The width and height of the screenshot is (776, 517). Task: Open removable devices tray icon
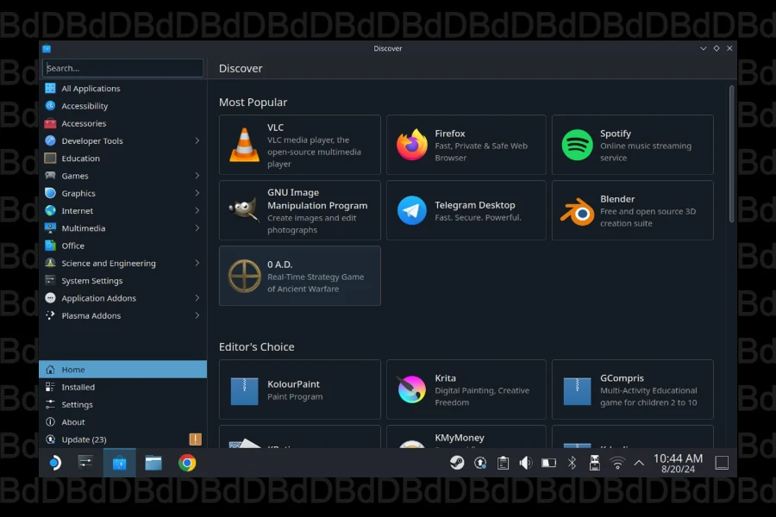tap(594, 463)
